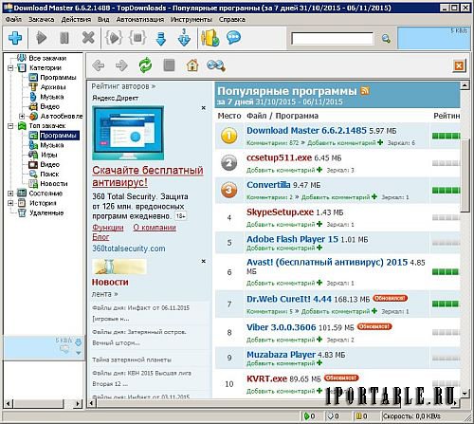Open the Инструменты menu
Screen dimensions: 474x424
191,20
